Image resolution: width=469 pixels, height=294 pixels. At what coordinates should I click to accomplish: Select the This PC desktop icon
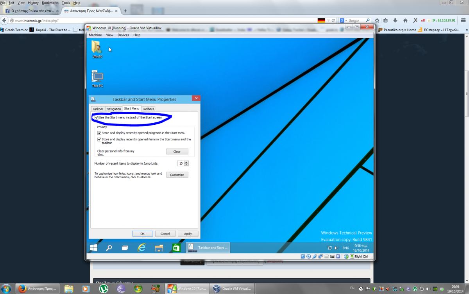click(97, 79)
